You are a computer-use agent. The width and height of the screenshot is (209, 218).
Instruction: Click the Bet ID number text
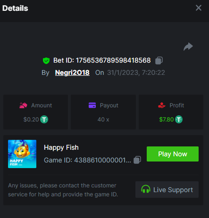[113, 60]
